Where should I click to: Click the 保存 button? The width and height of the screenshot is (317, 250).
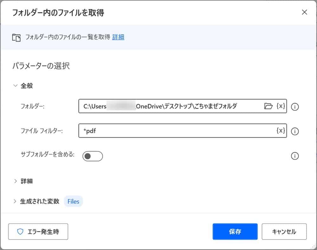point(235,232)
